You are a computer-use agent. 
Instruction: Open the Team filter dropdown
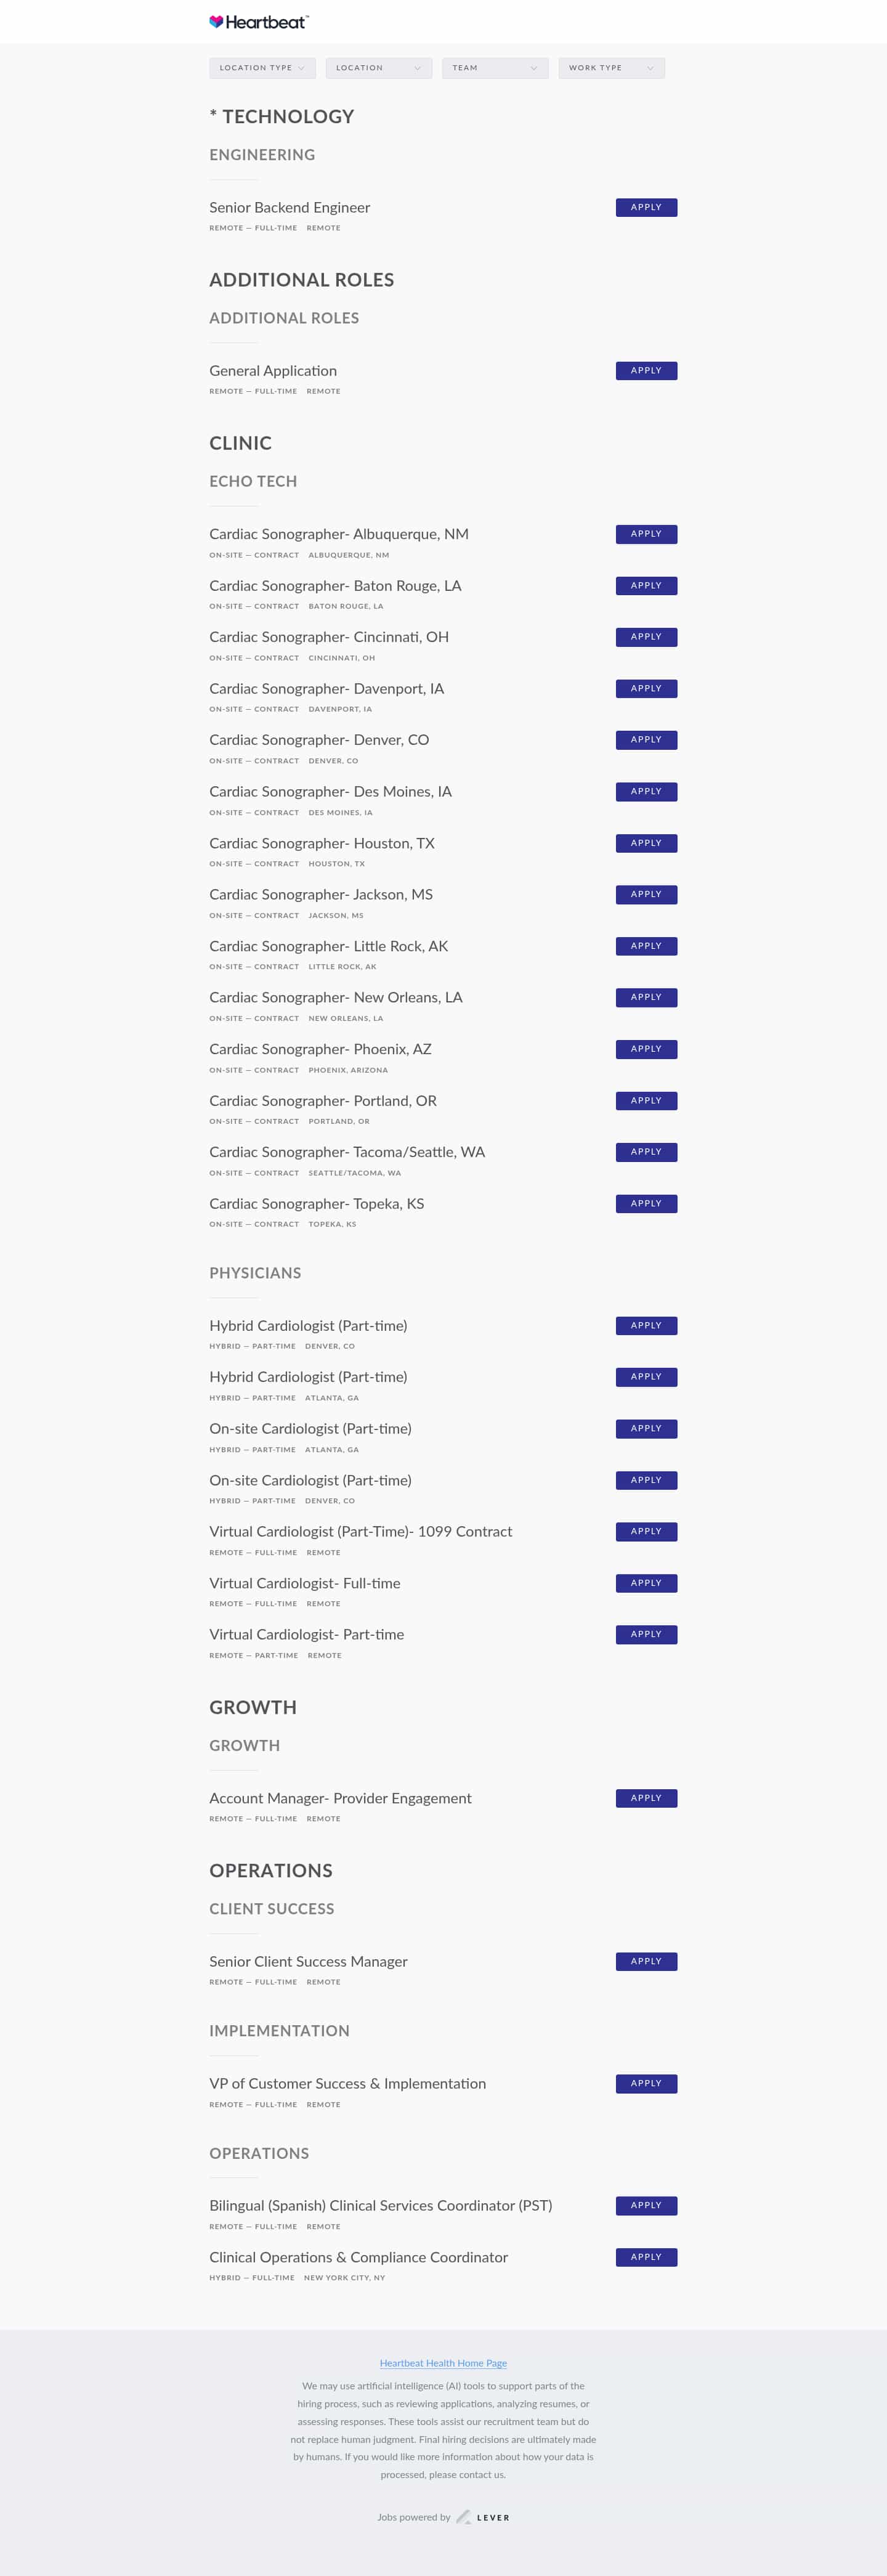(494, 68)
